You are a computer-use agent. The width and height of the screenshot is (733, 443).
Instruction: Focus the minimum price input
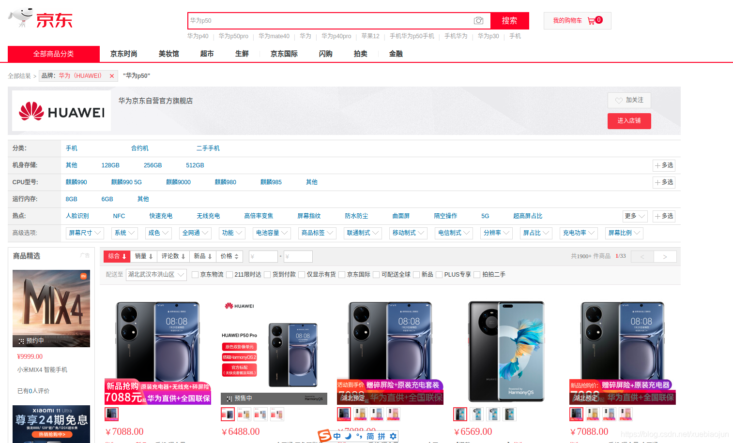[x=263, y=256]
